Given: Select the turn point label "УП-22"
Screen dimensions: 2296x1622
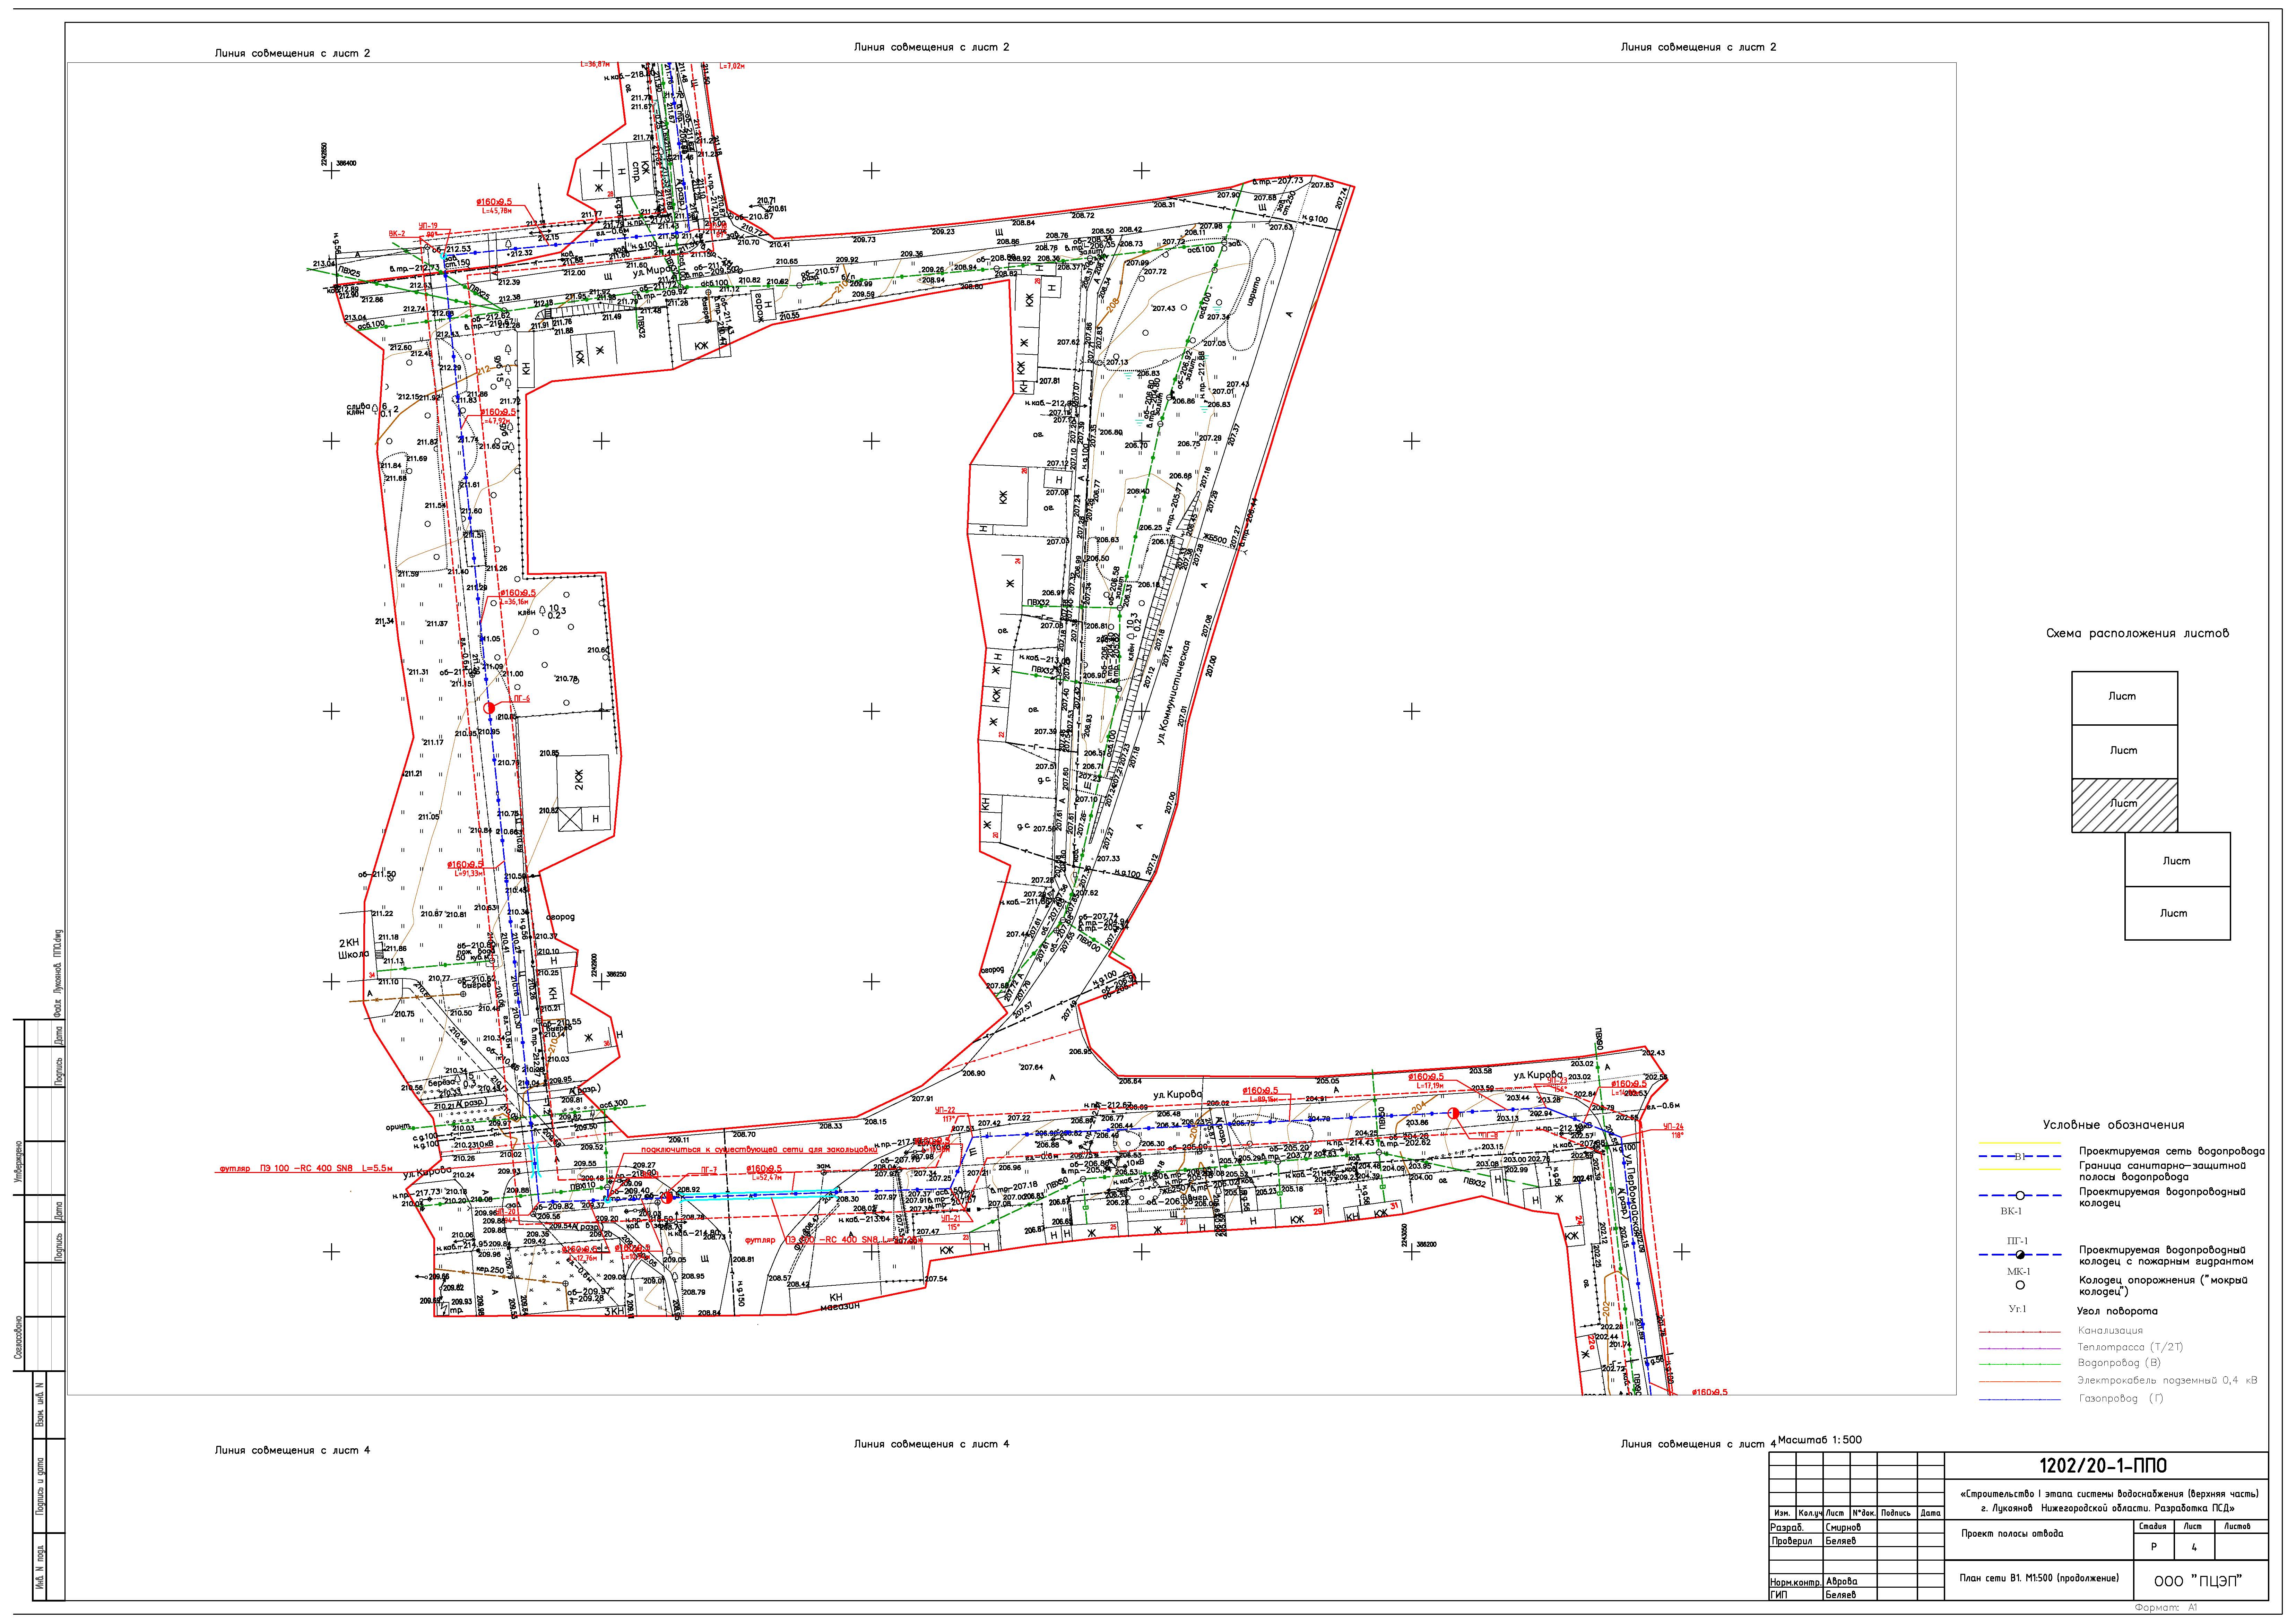Looking at the screenshot, I should pyautogui.click(x=945, y=1110).
